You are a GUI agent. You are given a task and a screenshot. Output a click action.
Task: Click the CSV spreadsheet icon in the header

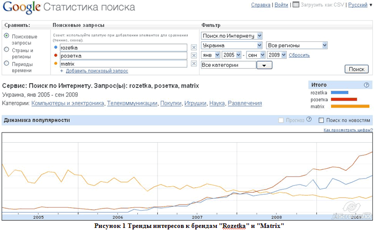pos(296,5)
